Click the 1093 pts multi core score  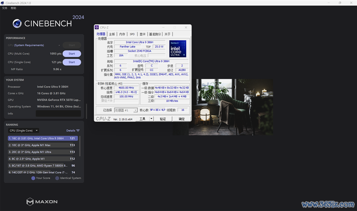[x=55, y=53]
